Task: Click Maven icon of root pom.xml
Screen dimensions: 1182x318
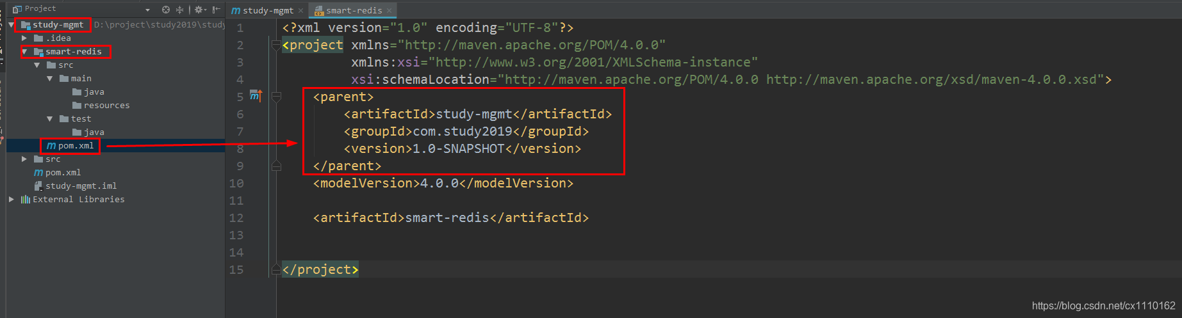Action: coord(38,173)
